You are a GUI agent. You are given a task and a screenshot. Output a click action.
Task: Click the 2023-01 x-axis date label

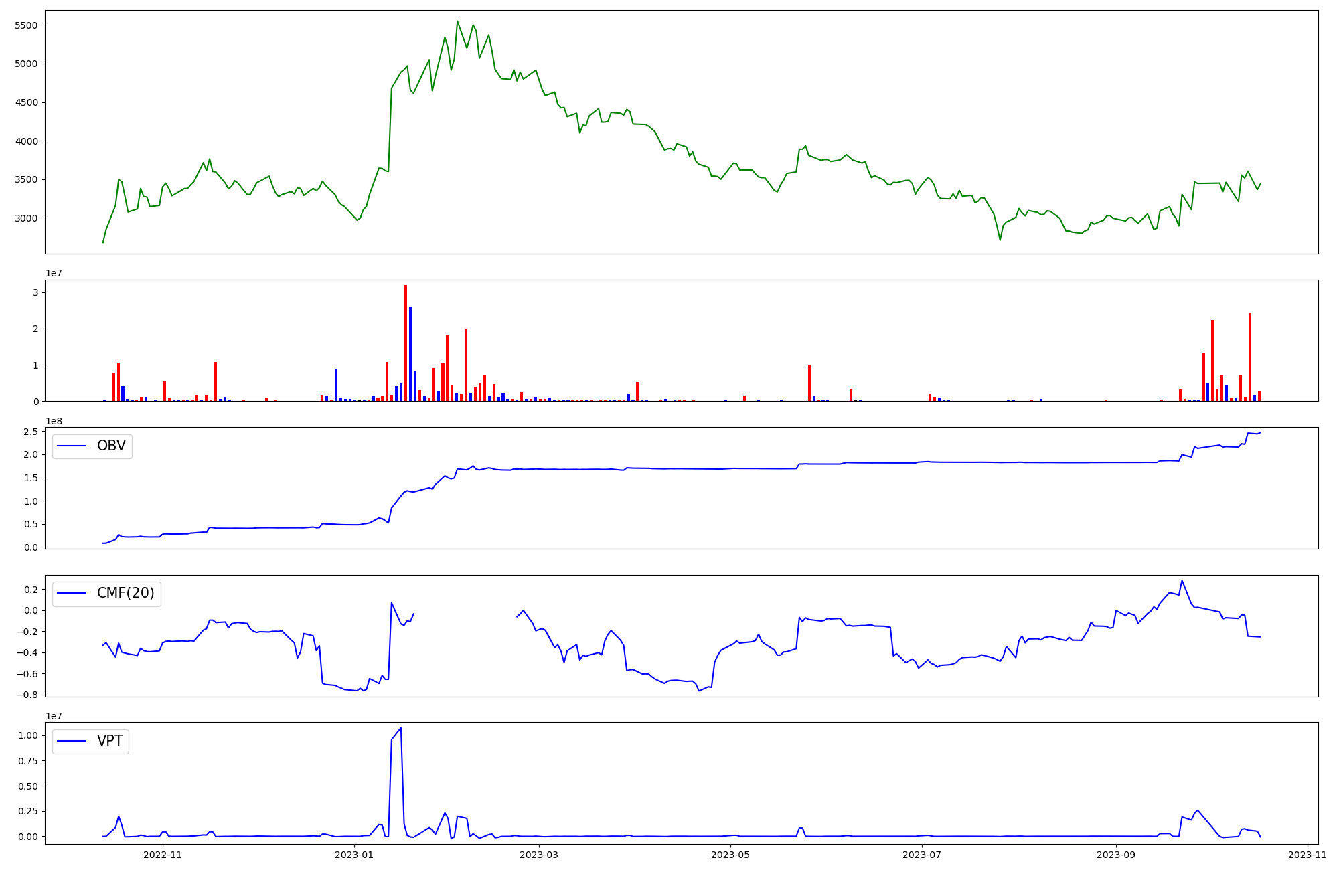(353, 855)
